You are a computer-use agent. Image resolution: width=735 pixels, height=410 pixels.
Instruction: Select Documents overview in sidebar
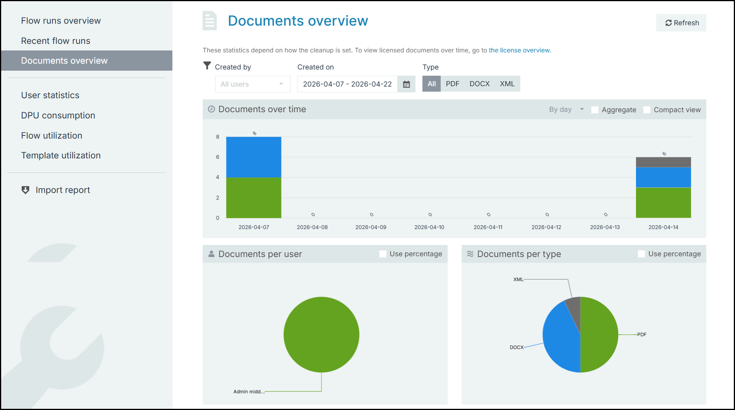tap(87, 61)
